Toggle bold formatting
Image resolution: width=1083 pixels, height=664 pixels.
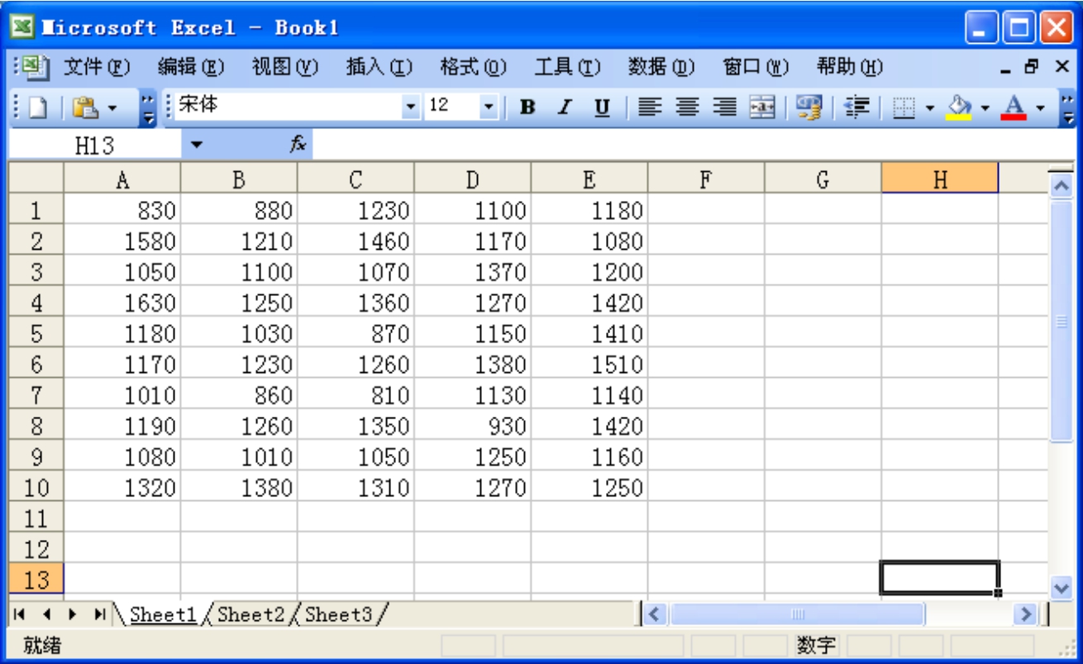(527, 107)
